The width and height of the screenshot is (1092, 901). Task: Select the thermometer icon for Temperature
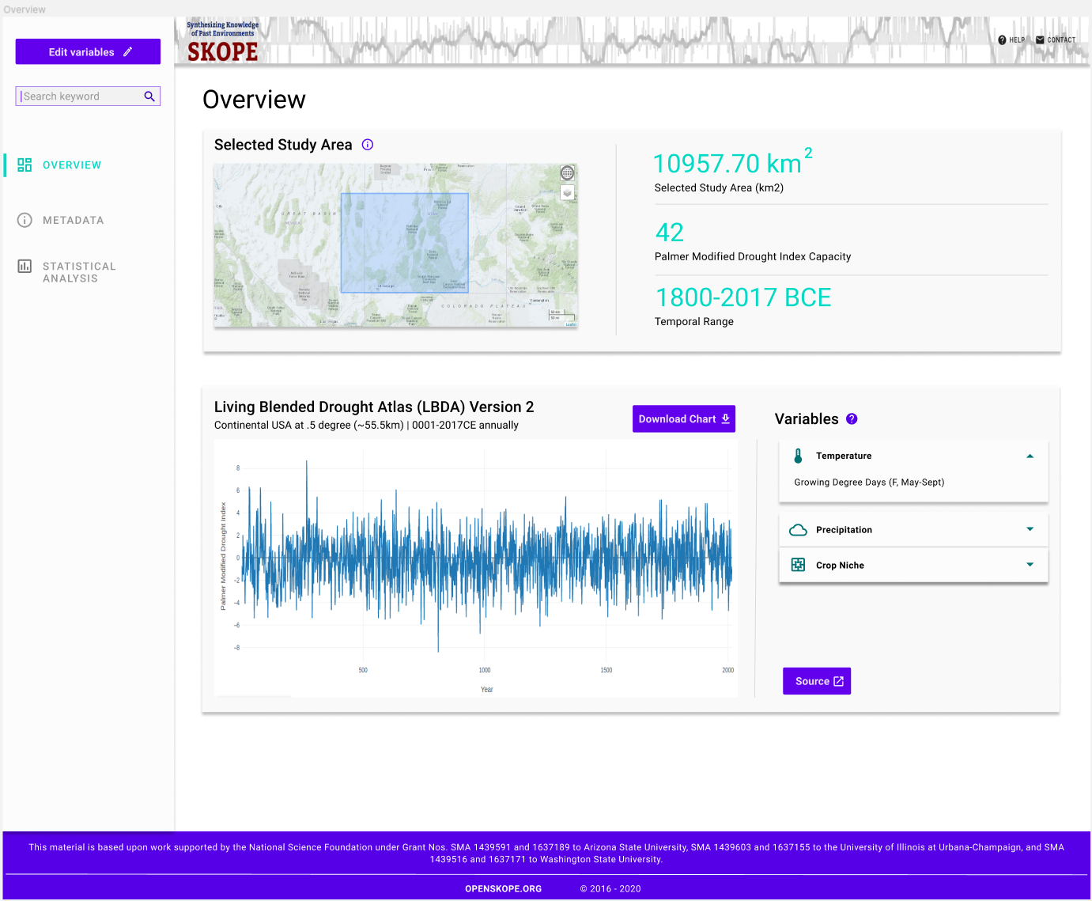tap(798, 456)
